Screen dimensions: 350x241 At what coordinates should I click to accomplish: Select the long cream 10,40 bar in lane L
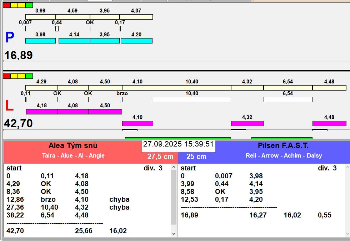click(x=192, y=88)
